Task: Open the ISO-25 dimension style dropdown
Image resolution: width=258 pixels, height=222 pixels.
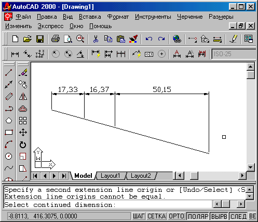Action: coord(234,54)
